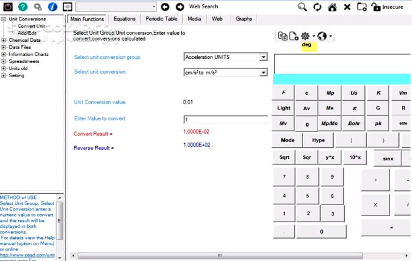
Task: Click the search binoculars icon
Action: click(x=38, y=7)
